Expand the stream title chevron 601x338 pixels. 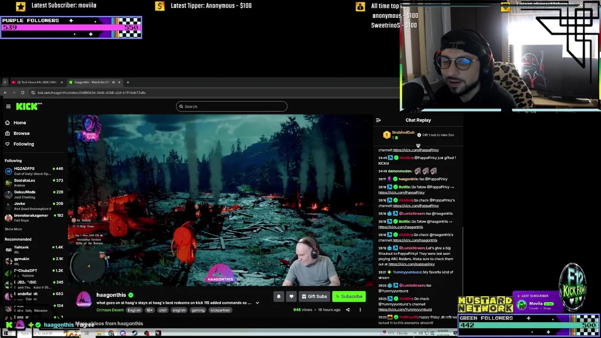257,303
